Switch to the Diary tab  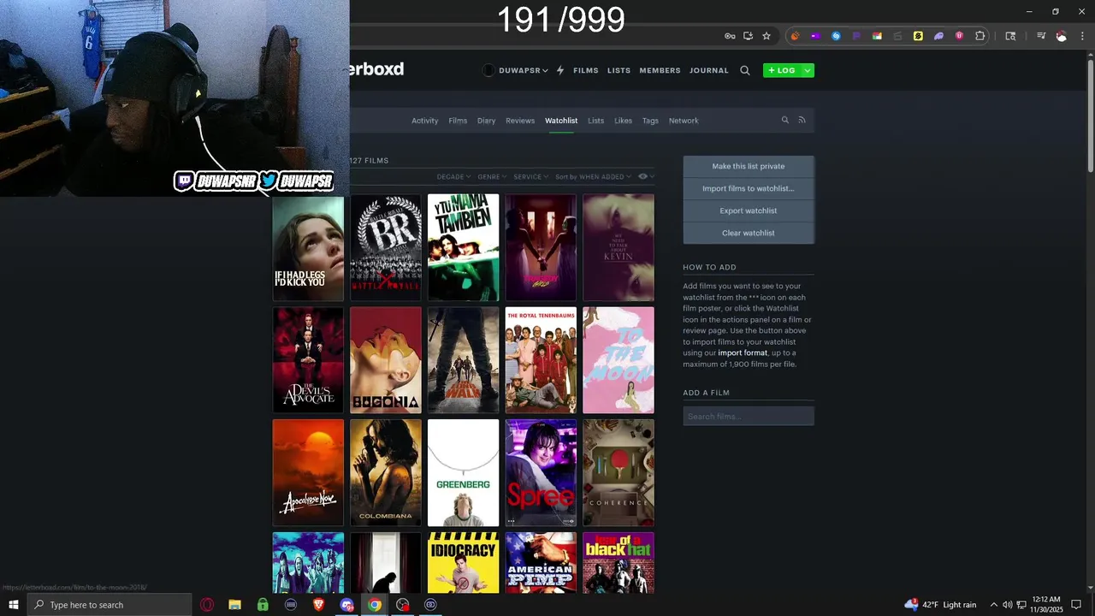487,121
